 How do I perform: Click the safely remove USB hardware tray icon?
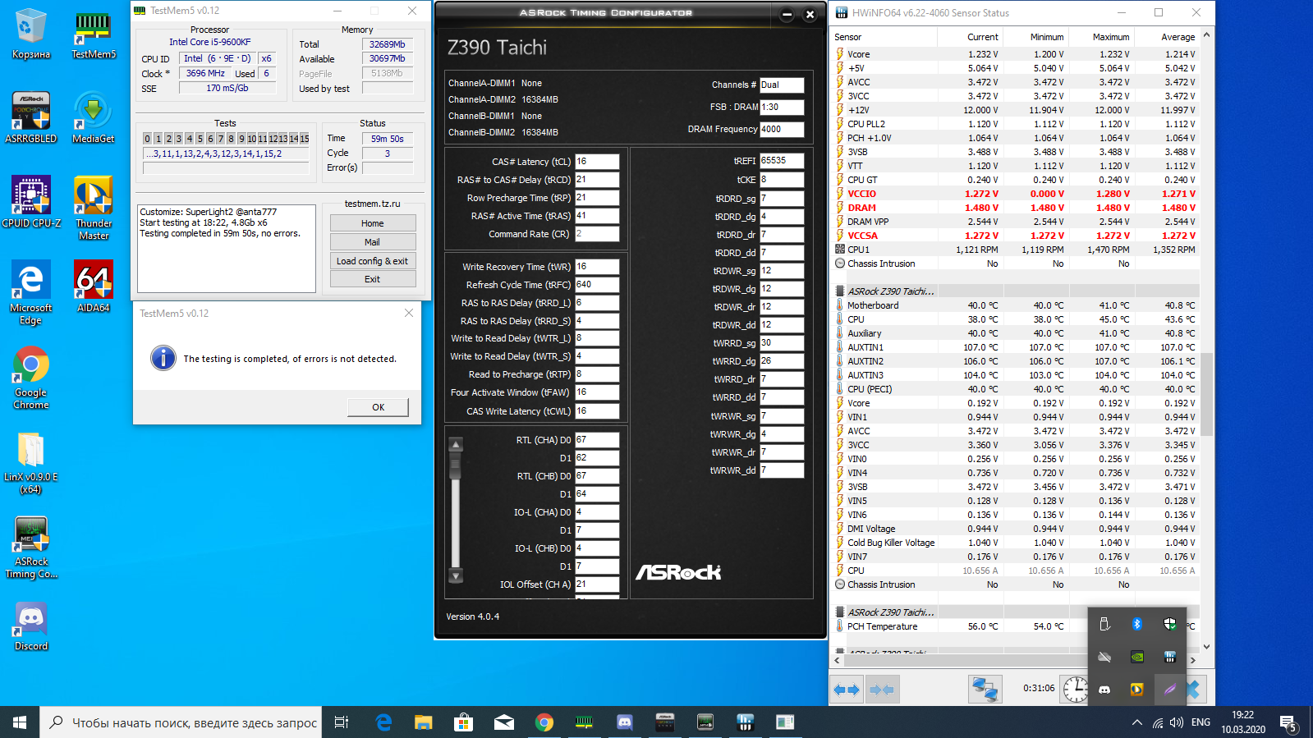pyautogui.click(x=1104, y=624)
